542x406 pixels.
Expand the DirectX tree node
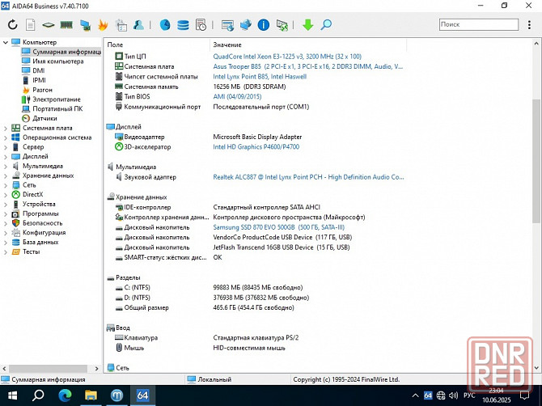tap(5, 195)
